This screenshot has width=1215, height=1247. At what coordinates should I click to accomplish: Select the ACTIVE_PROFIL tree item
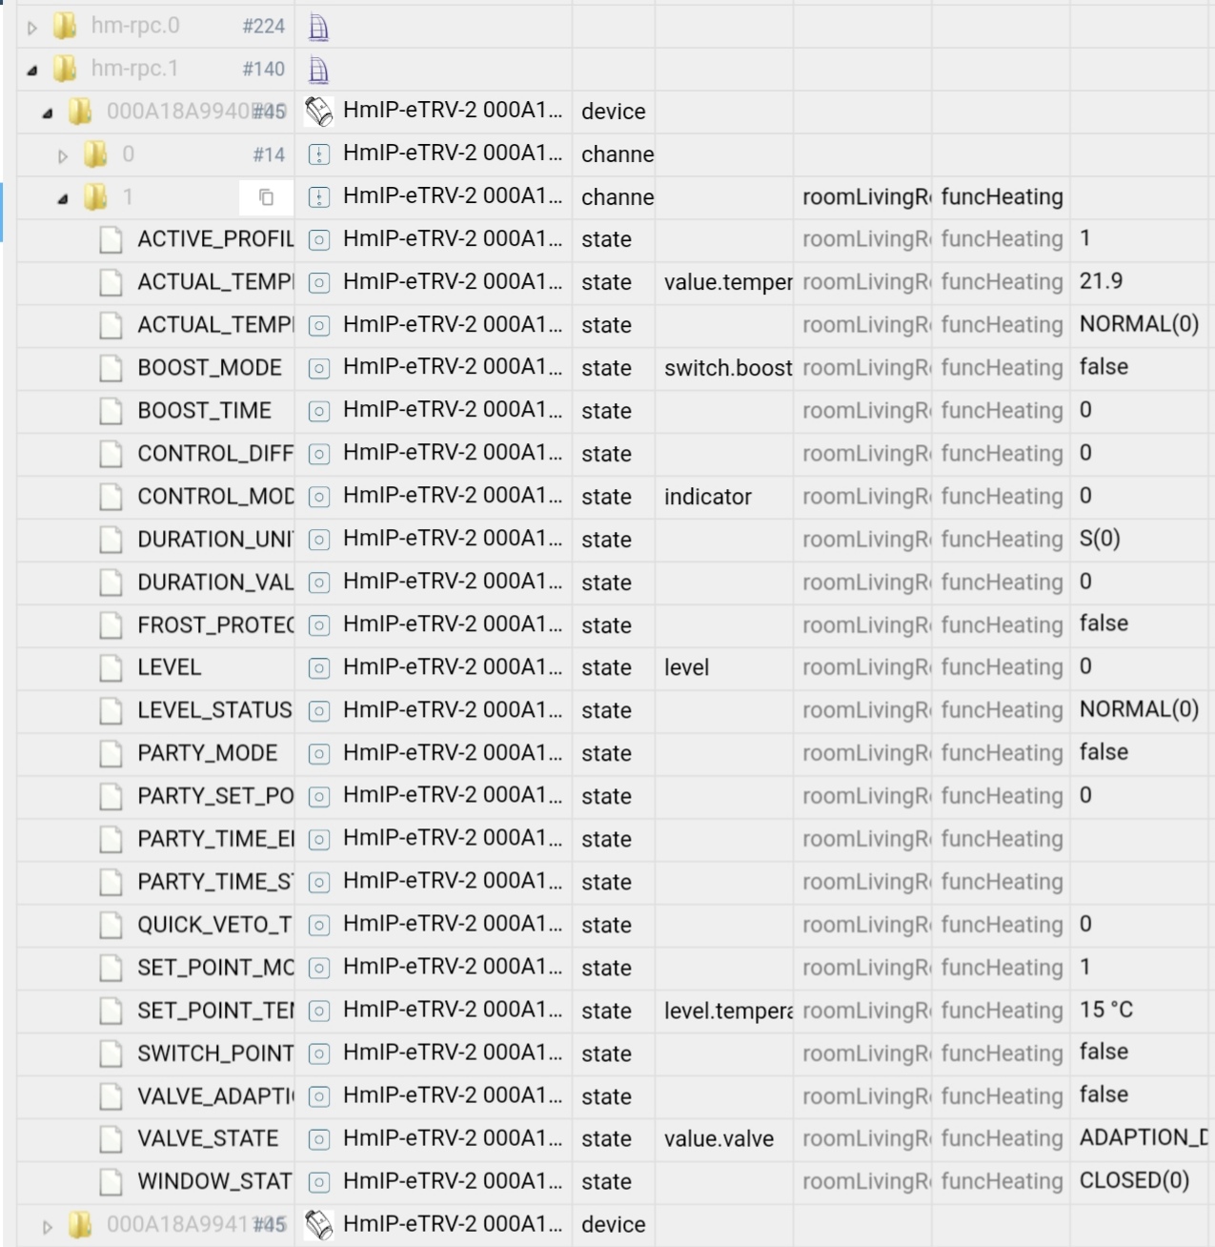(215, 239)
